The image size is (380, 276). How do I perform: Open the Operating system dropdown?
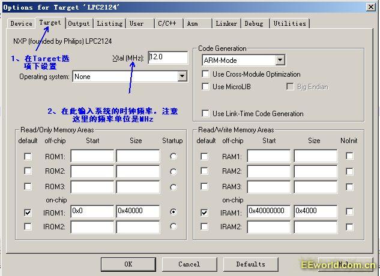(x=182, y=77)
